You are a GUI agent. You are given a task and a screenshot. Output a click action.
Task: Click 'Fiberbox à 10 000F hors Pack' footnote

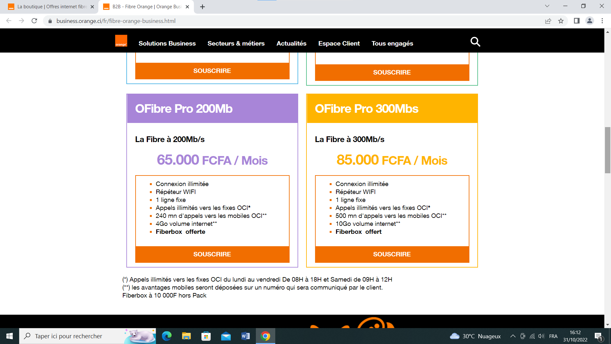pyautogui.click(x=164, y=295)
